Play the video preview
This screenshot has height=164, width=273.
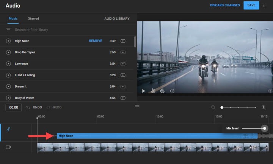(x=143, y=91)
